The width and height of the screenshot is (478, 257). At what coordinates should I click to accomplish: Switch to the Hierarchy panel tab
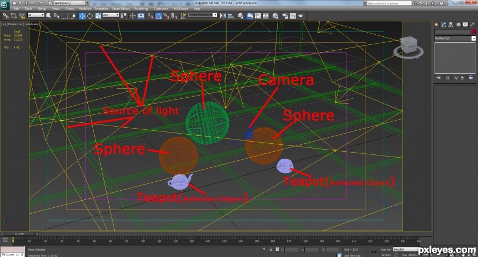pos(451,25)
